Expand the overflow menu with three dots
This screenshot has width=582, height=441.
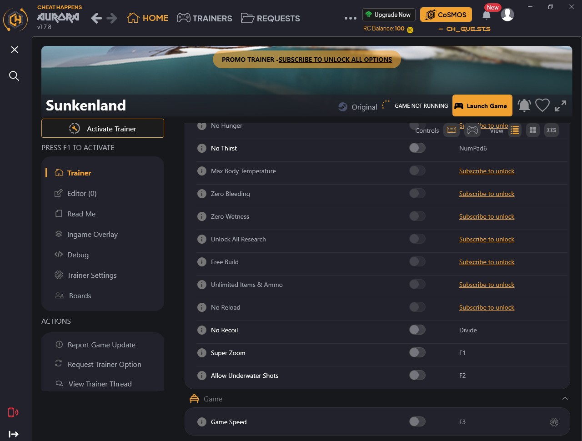pos(351,18)
